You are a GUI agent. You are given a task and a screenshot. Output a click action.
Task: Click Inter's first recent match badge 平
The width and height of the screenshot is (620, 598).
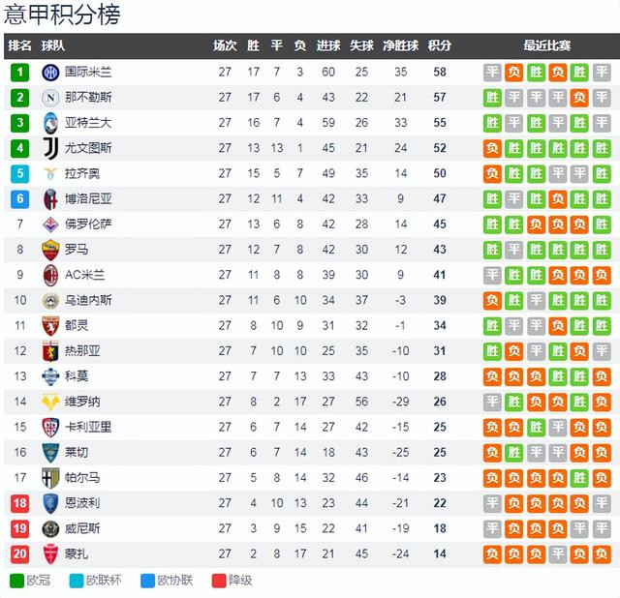492,73
